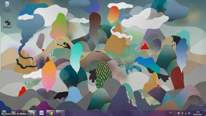Click the Show Desktop button on the taskbar

[205, 113]
